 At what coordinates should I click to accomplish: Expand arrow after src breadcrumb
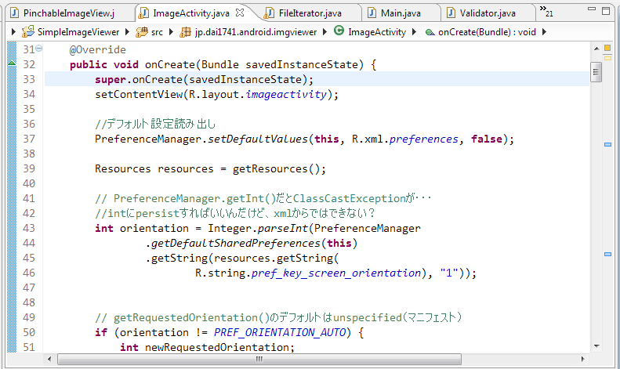tap(171, 31)
